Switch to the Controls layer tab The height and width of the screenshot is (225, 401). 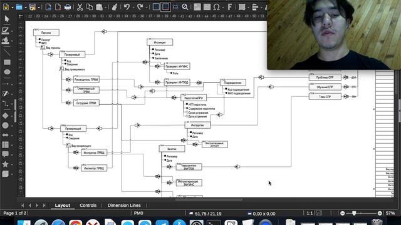(x=88, y=206)
